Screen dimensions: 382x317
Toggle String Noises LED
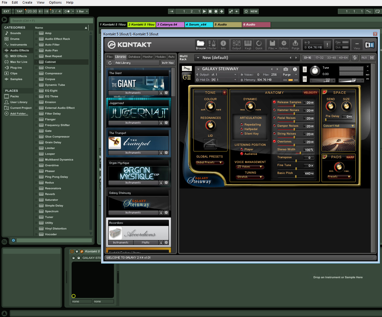(x=274, y=133)
